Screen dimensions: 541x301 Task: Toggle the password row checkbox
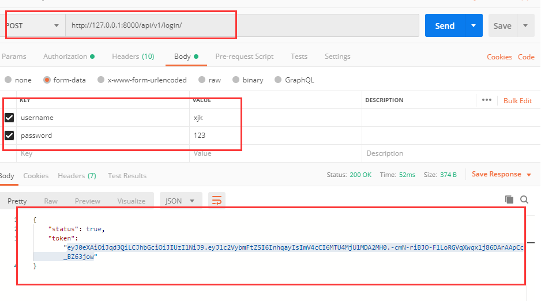click(x=9, y=136)
